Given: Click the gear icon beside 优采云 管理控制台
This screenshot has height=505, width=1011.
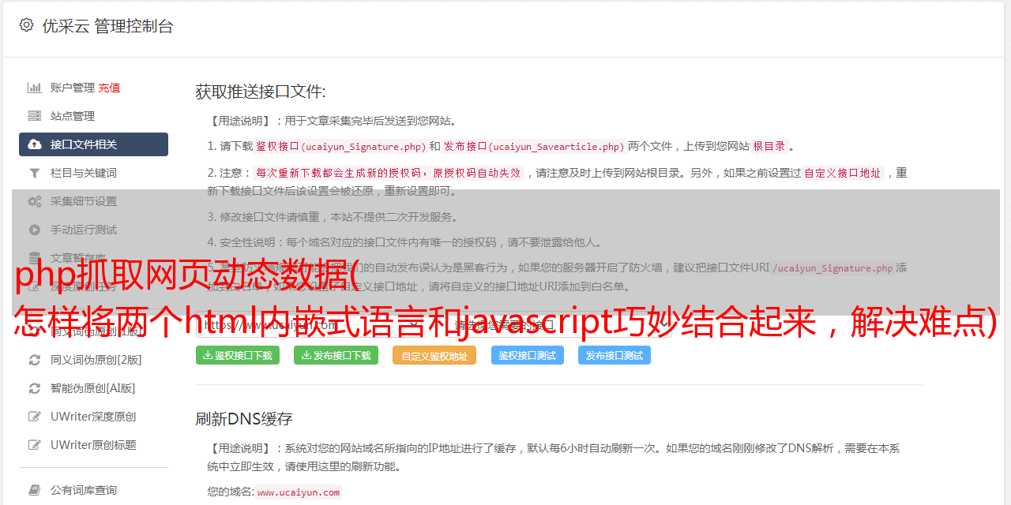Looking at the screenshot, I should 26,25.
